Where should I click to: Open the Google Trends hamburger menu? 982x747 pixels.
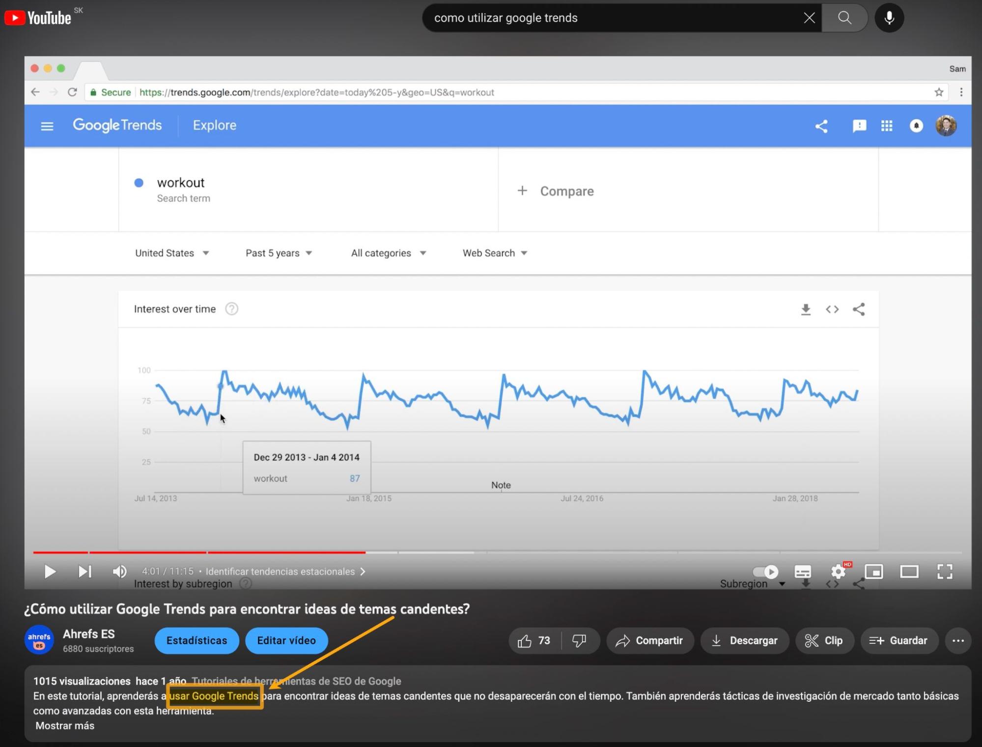(x=47, y=125)
